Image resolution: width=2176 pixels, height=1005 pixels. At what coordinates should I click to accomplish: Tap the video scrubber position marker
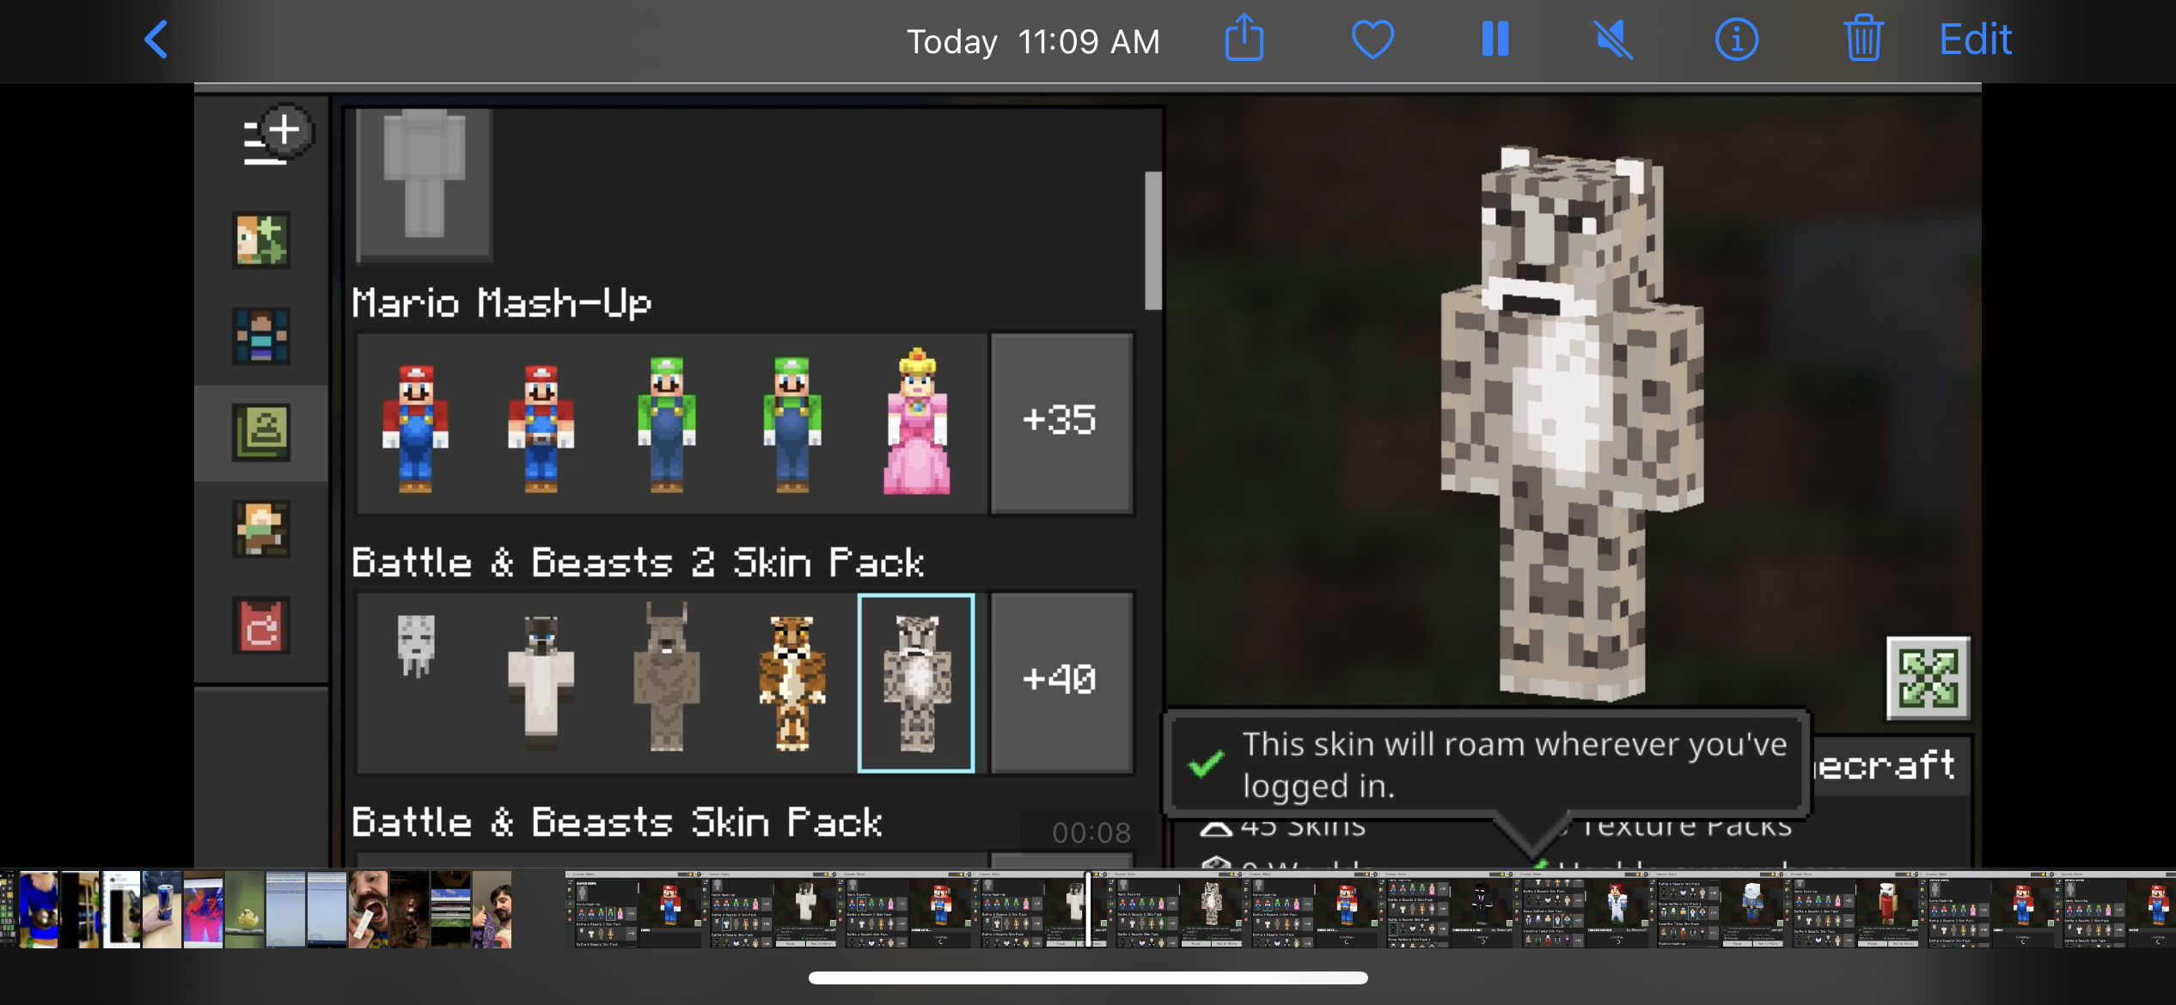tap(1088, 909)
